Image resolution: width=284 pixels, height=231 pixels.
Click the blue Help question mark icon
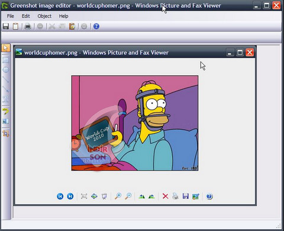pos(96,26)
